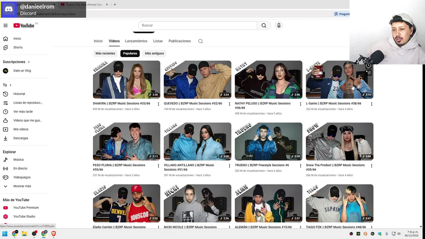Start voice search with microphone icon
The width and height of the screenshot is (425, 239).
[279, 26]
